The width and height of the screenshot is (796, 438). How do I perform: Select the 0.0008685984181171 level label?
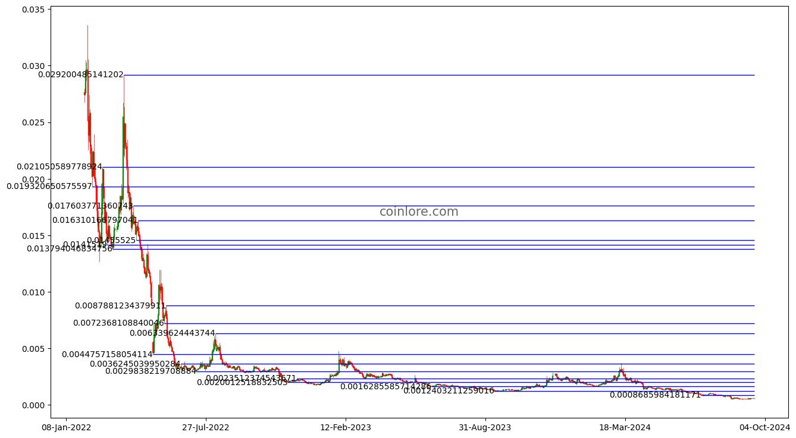pyautogui.click(x=655, y=395)
